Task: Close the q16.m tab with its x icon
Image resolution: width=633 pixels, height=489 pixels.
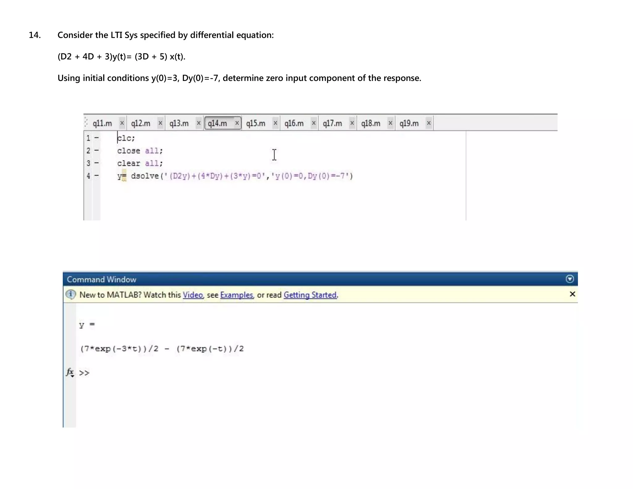Action: (x=314, y=123)
